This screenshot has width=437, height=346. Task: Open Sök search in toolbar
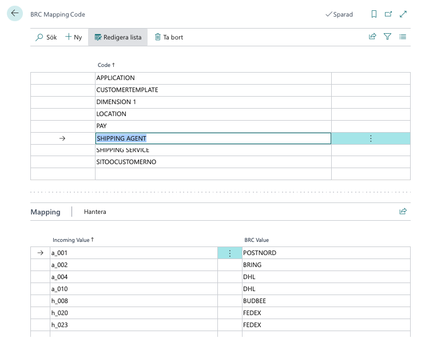click(x=46, y=37)
